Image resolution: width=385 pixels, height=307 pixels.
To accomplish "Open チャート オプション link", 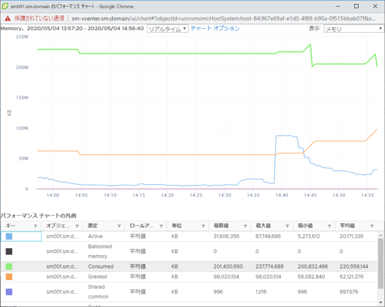I will pos(216,29).
